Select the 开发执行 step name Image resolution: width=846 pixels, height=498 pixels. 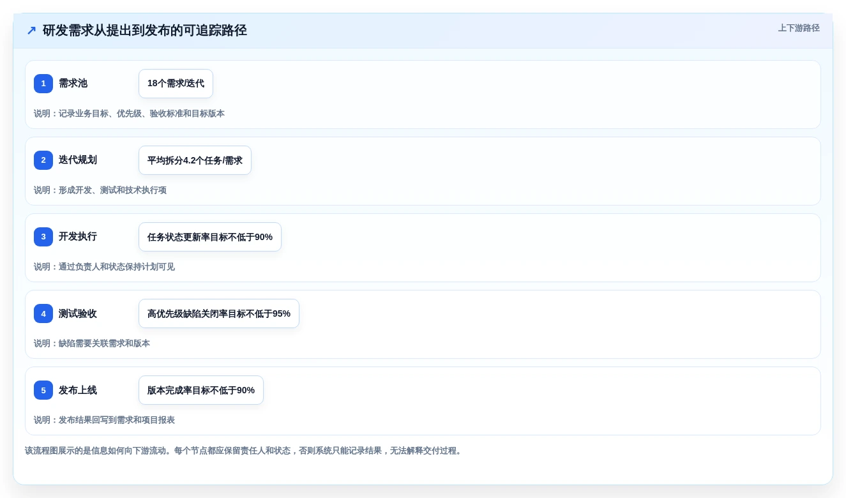coord(78,237)
